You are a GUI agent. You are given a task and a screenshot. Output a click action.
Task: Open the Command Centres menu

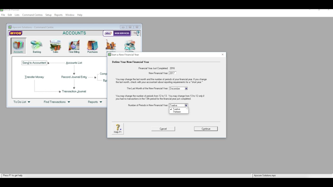pos(32,15)
